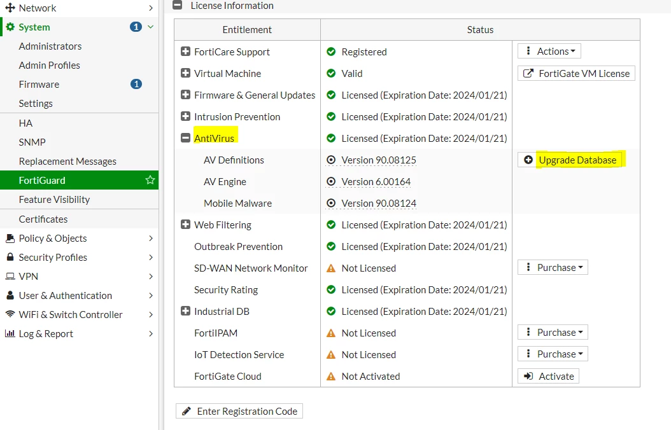Click the Security Profiles lock icon
This screenshot has width=671, height=430.
coord(10,257)
